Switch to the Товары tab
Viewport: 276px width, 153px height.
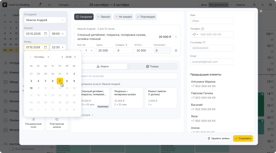[x=152, y=66]
